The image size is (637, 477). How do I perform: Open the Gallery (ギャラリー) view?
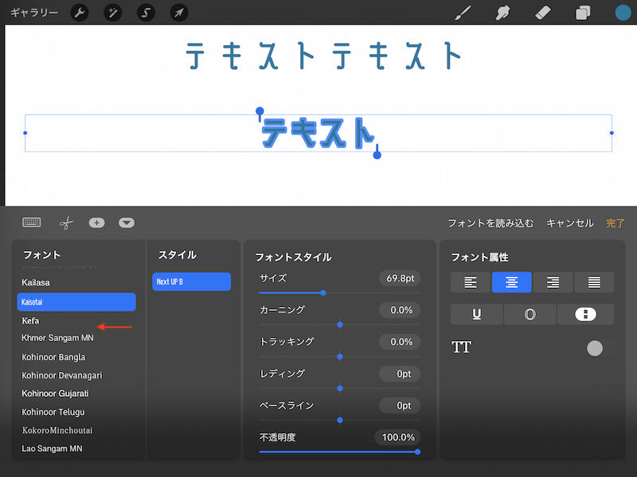[34, 13]
